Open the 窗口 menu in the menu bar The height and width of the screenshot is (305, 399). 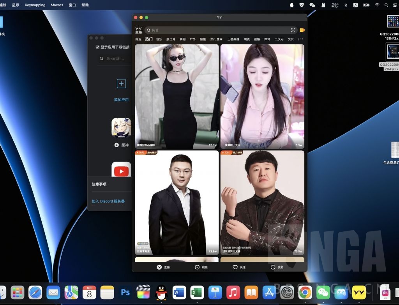tap(72, 5)
